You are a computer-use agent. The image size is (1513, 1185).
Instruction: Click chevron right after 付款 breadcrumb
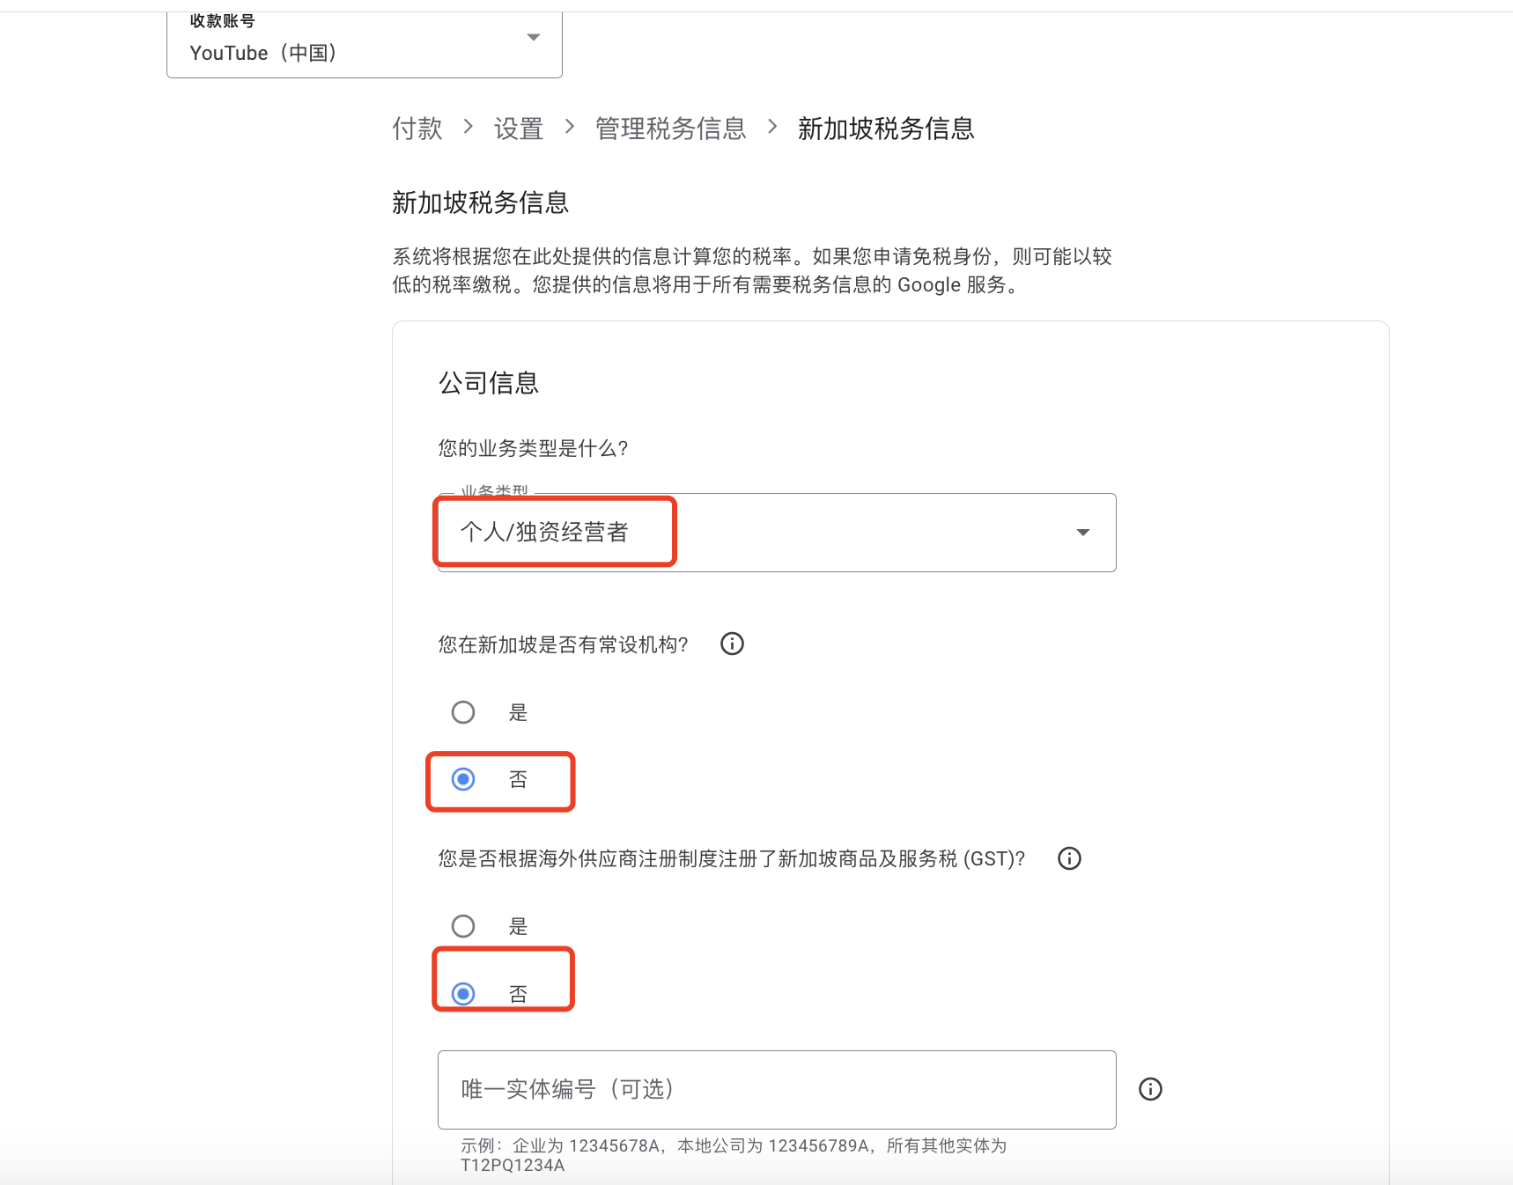(x=469, y=128)
